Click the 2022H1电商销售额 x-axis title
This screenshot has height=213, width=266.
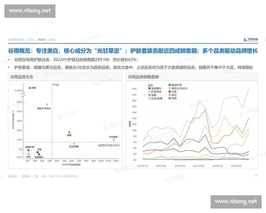71,165
